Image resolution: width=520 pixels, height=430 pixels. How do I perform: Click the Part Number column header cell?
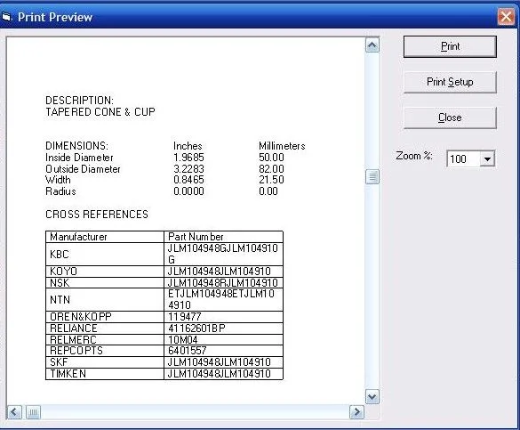[x=223, y=237]
